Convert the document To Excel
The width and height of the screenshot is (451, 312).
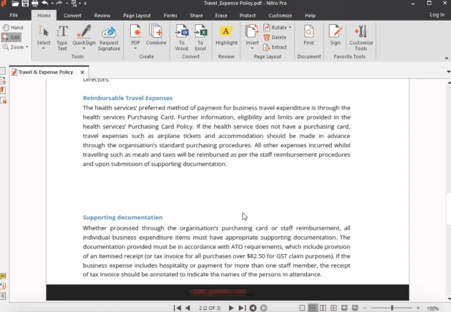click(x=200, y=38)
